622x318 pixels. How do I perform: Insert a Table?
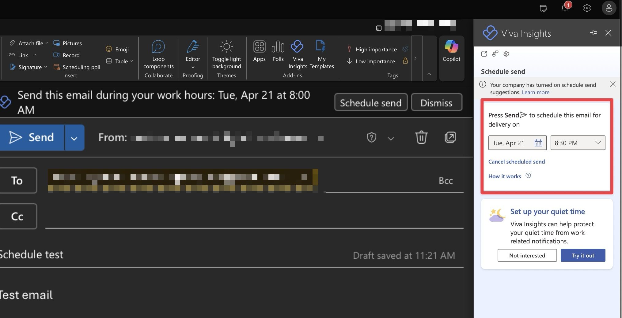point(117,61)
